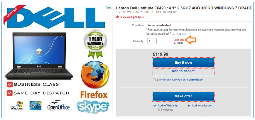Click the Intel Core badge icon
The image size is (255, 120).
tap(35, 106)
